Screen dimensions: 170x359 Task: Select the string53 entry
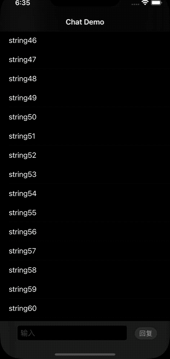pos(85,174)
